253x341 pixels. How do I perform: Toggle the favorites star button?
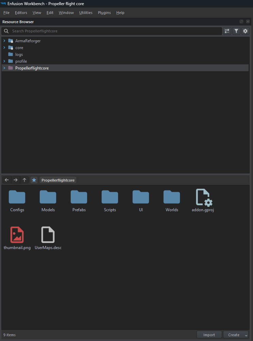[x=34, y=180]
